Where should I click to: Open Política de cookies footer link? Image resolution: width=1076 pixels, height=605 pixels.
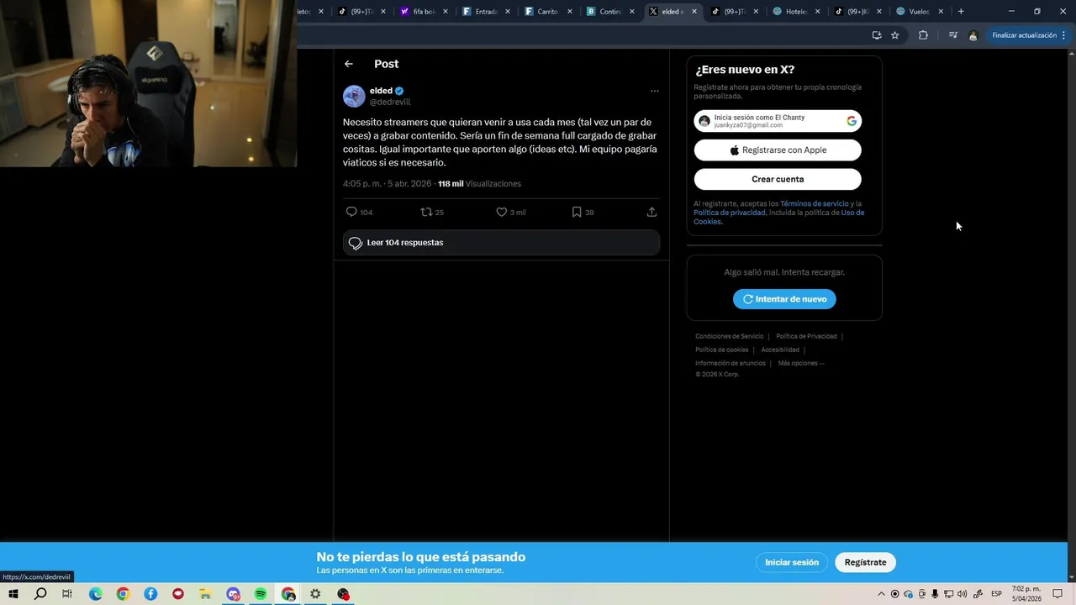[721, 350]
